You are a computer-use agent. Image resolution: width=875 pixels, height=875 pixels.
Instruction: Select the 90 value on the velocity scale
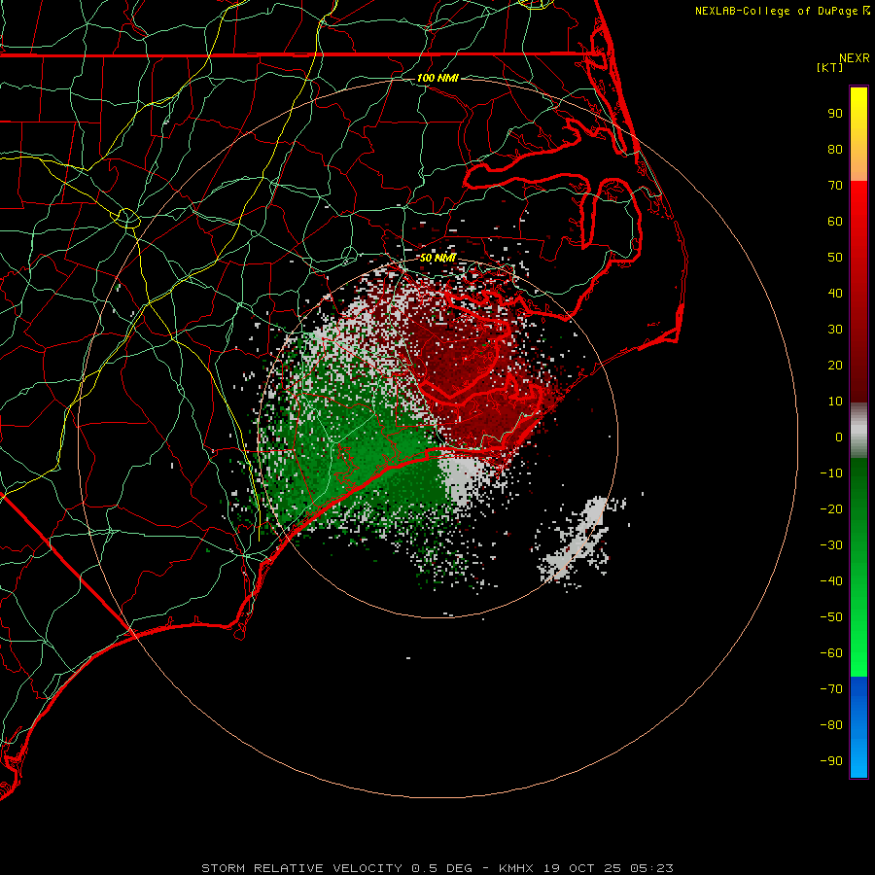click(x=835, y=114)
